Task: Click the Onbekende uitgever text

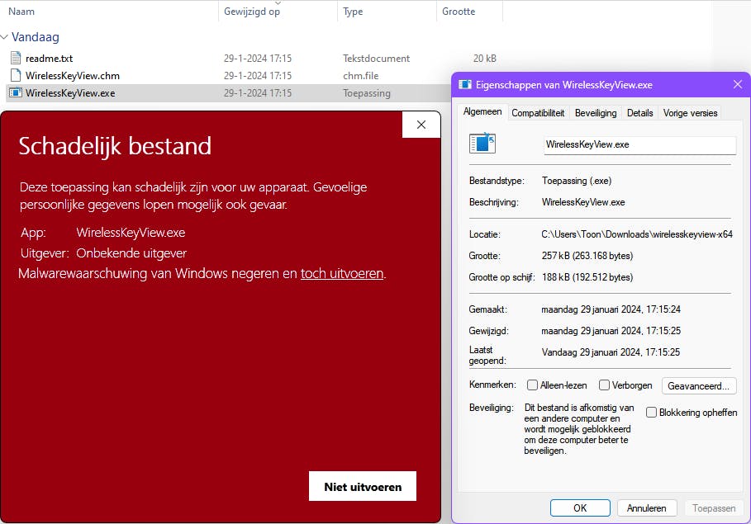Action: pos(131,253)
